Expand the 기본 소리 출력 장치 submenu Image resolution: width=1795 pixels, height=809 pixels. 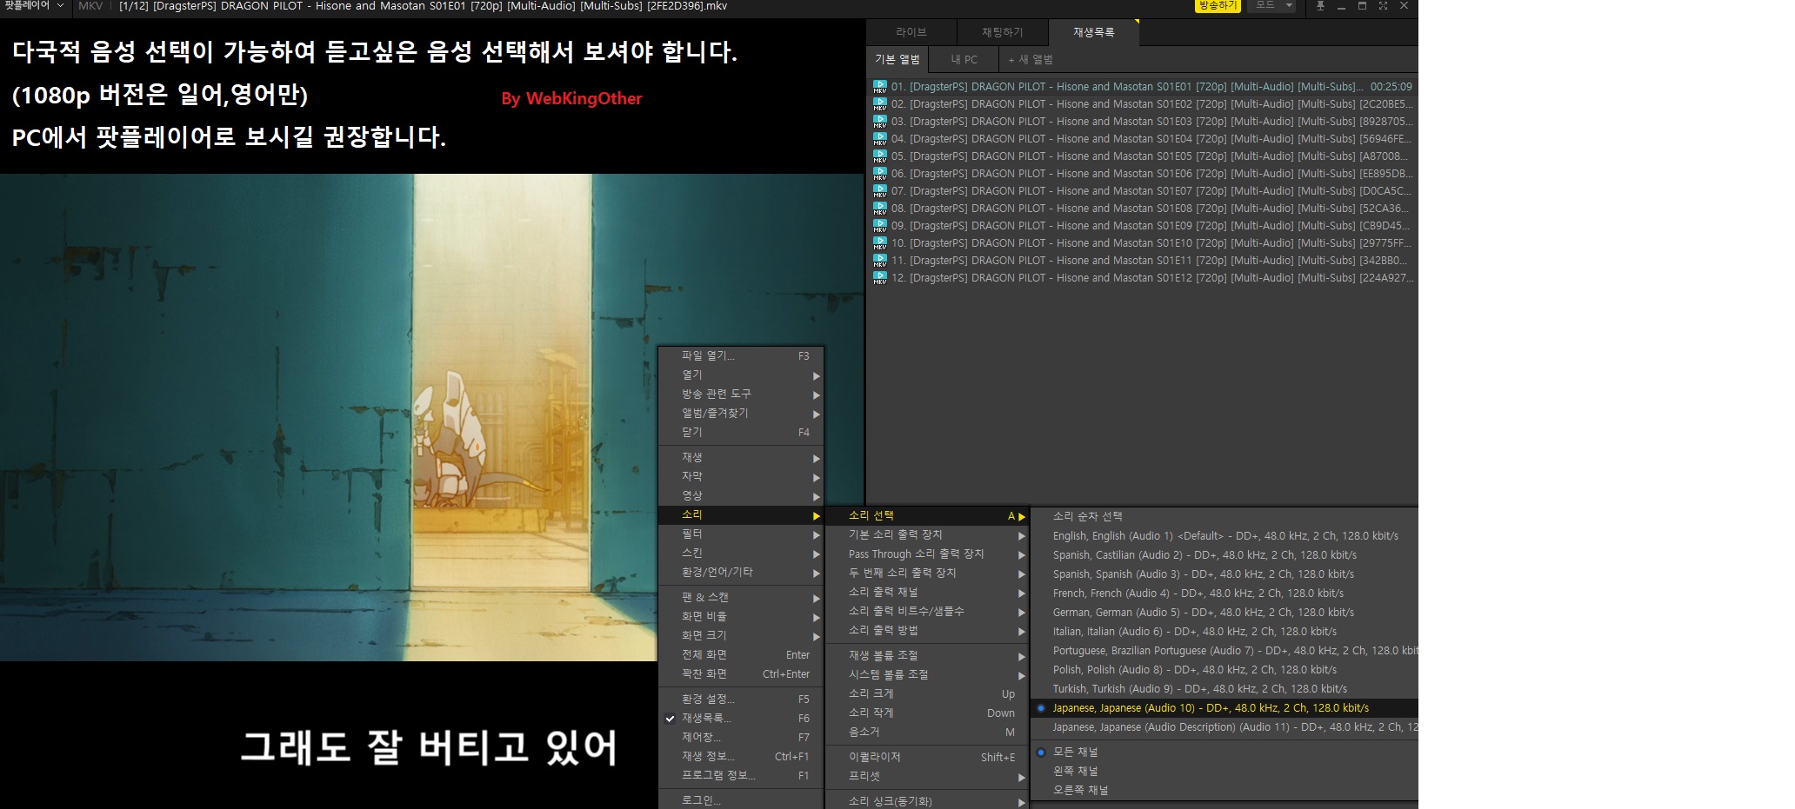point(927,535)
